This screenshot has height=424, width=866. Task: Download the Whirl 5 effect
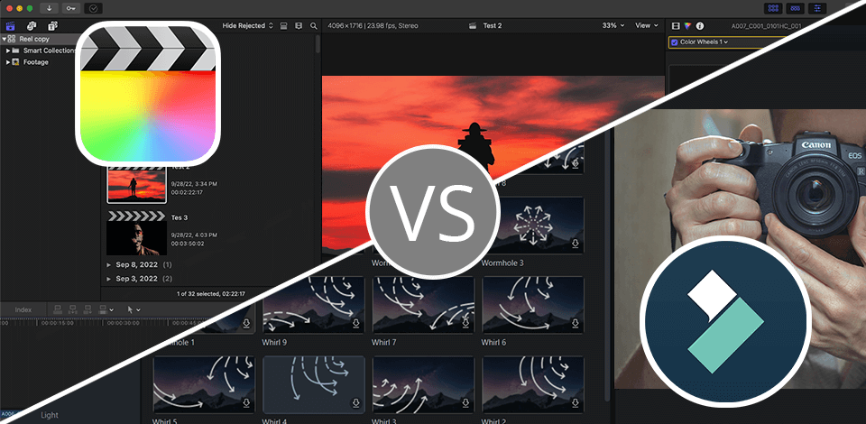tap(246, 404)
